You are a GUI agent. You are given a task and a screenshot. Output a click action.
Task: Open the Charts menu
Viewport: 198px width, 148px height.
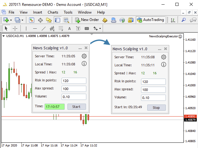53,12
